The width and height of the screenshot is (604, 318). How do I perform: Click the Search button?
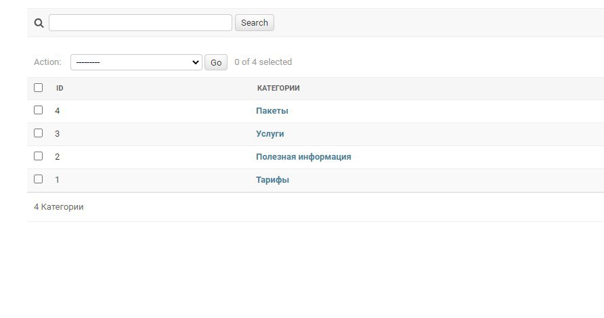(x=254, y=23)
